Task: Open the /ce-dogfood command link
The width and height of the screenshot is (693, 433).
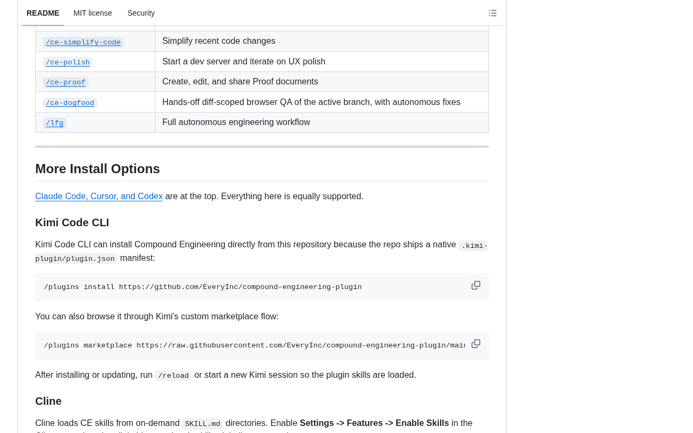Action: [70, 103]
